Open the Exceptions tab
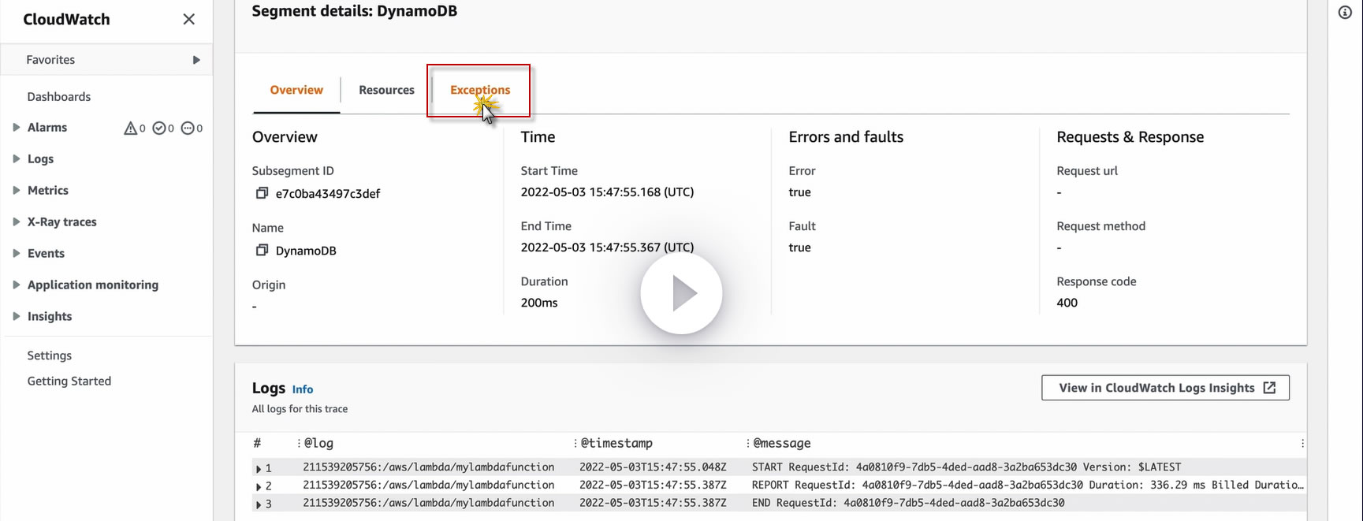This screenshot has width=1363, height=521. 480,90
